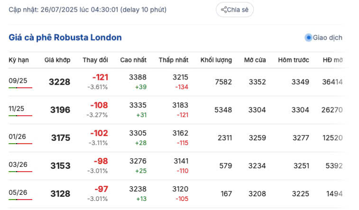Image resolution: width=359 pixels, height=210 pixels.
Task: Open the Giá cà phê Robusta London heading
Action: [x=65, y=37]
